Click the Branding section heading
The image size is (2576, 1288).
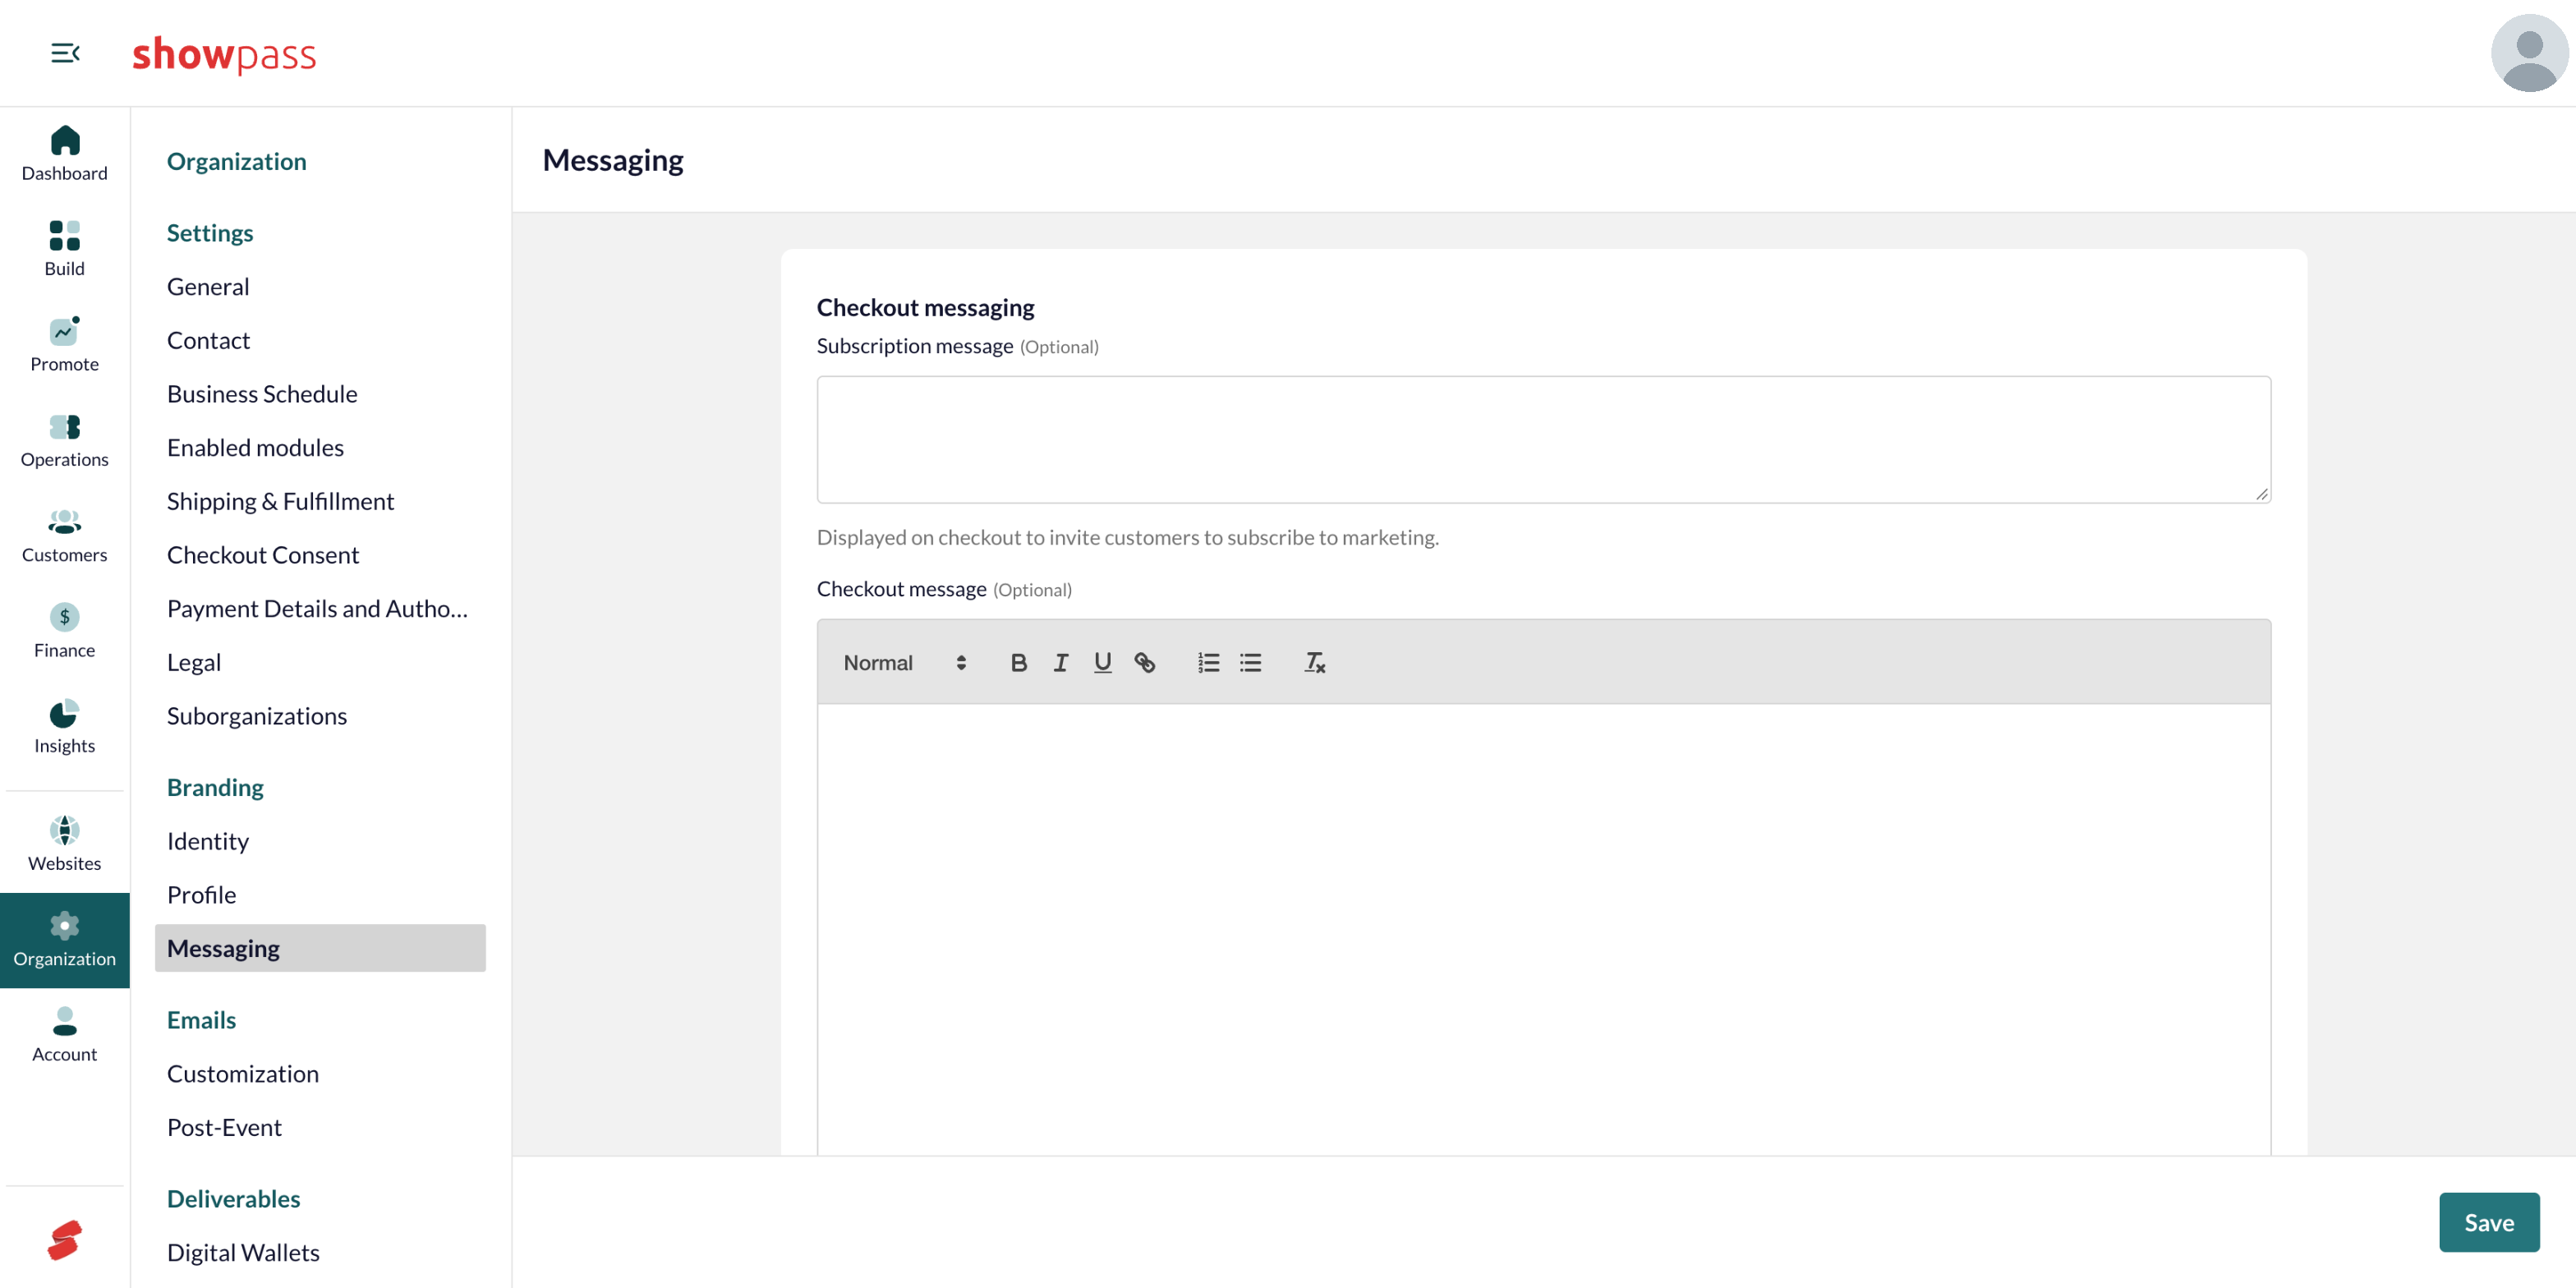point(215,787)
